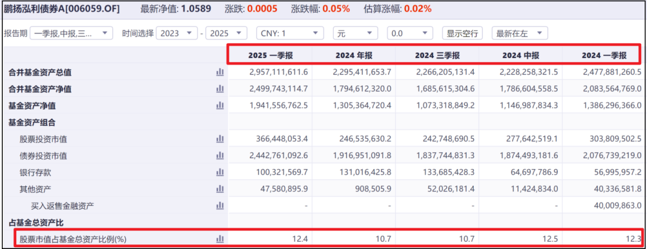Screen dimensions: 647x249
Task: Click cell value 2,295,411,653.7
Action: point(362,72)
